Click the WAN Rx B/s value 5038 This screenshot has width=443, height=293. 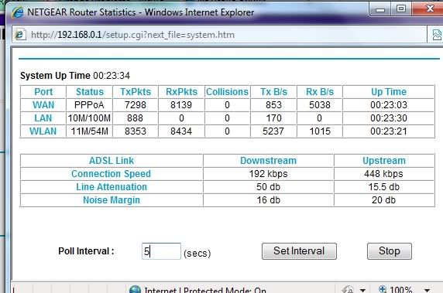pyautogui.click(x=320, y=105)
